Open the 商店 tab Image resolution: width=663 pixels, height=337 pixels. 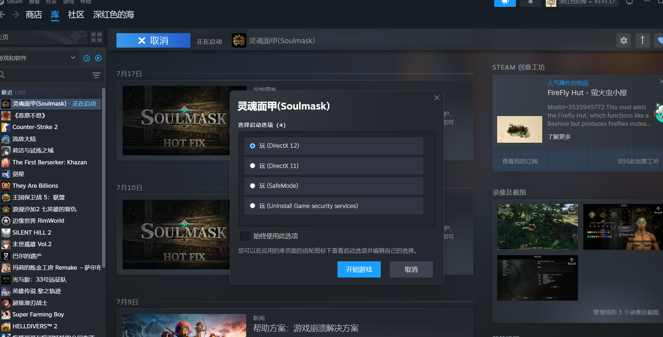(34, 15)
